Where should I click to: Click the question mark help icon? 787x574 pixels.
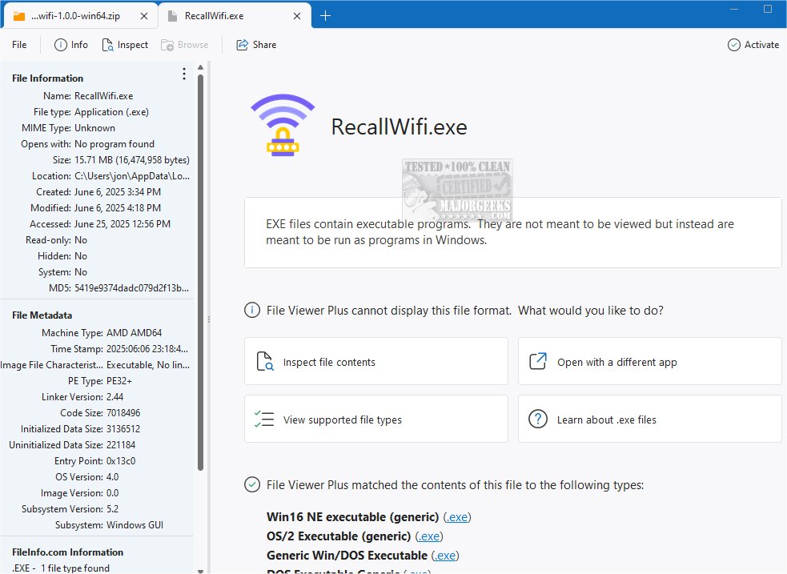[538, 419]
